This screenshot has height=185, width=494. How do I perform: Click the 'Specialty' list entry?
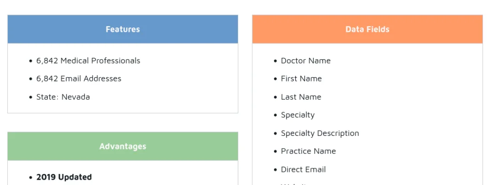[298, 115]
